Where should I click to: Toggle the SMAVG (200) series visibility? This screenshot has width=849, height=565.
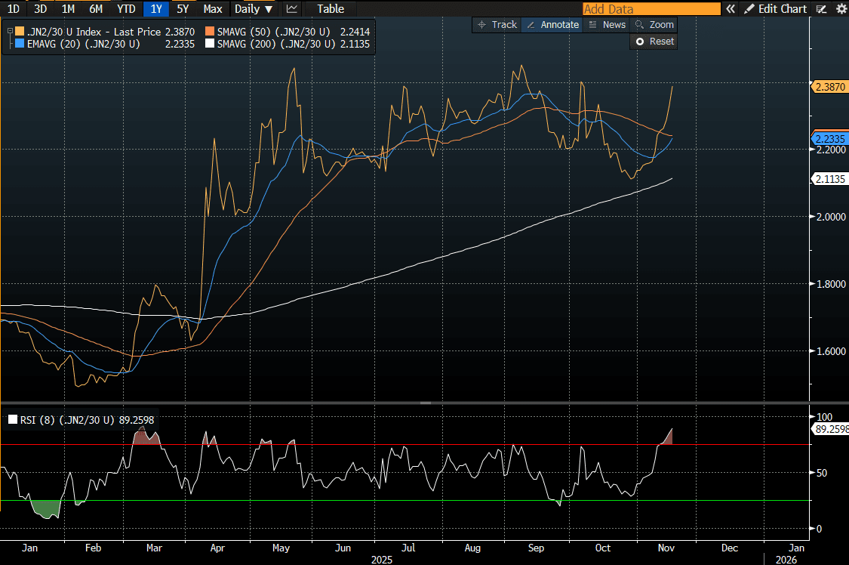click(211, 45)
